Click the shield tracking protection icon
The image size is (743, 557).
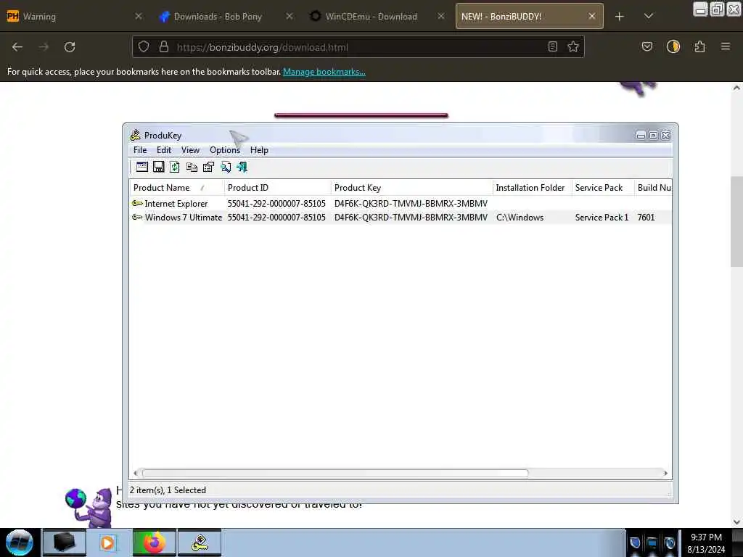144,46
